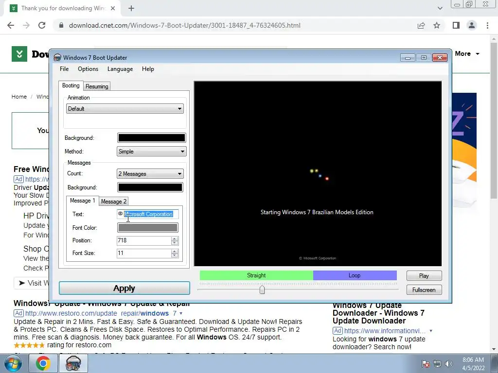Go back with Chrome's back arrow

coord(11,25)
